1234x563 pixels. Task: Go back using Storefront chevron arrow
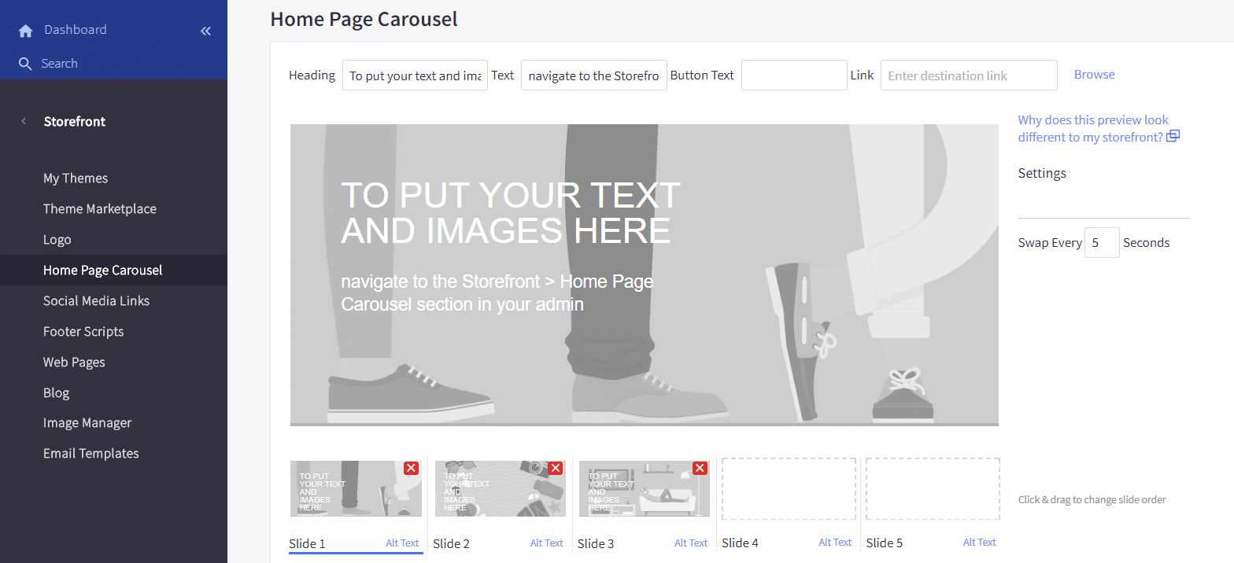click(24, 121)
